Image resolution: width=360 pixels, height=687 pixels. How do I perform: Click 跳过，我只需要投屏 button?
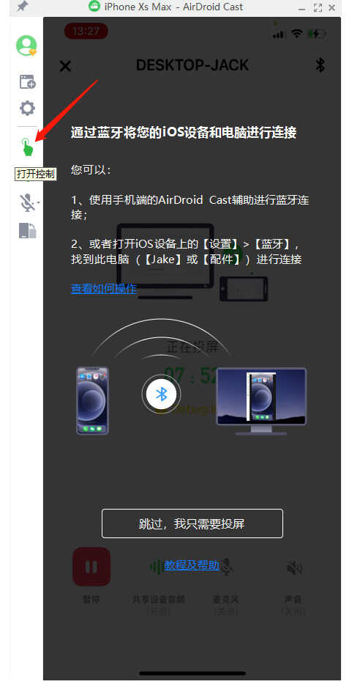coord(192,523)
